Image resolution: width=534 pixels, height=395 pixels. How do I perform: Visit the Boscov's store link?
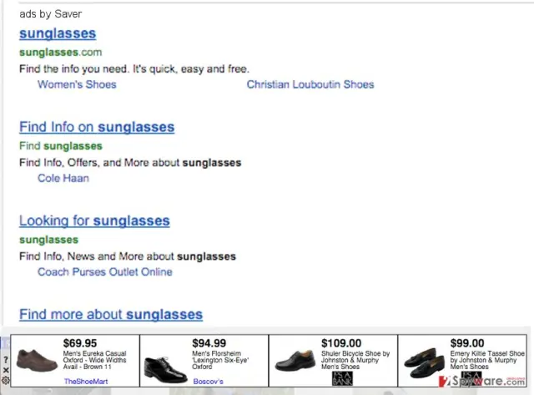pyautogui.click(x=208, y=382)
